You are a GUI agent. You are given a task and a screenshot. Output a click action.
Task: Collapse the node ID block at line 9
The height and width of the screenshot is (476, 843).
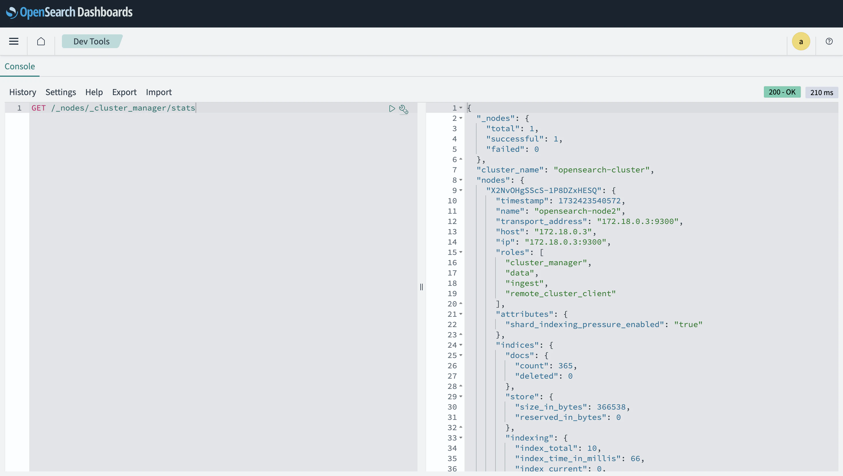(461, 190)
